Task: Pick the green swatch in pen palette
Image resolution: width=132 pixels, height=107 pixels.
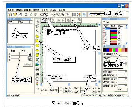Action: click(114, 50)
